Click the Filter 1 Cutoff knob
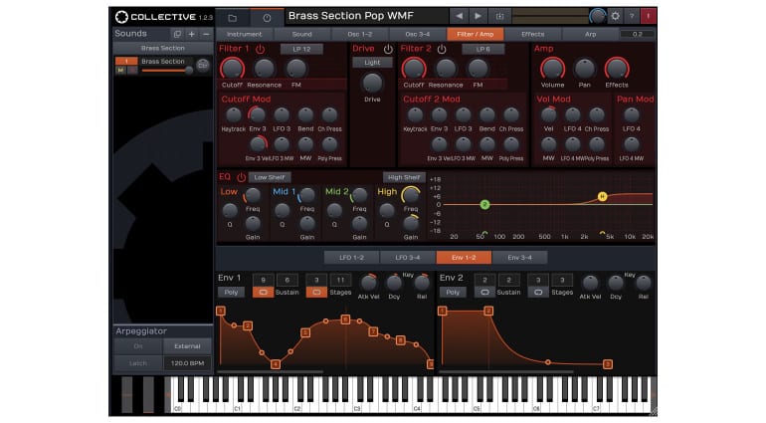The width and height of the screenshot is (766, 423). (x=232, y=69)
